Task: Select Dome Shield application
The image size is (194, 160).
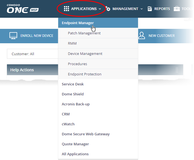Action: coord(98,94)
